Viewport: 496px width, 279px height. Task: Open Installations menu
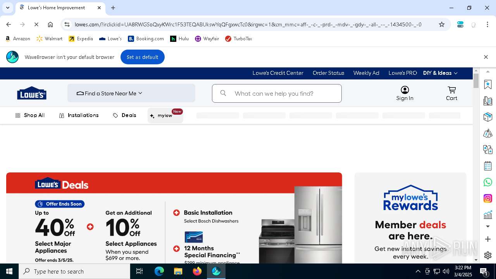[79, 115]
